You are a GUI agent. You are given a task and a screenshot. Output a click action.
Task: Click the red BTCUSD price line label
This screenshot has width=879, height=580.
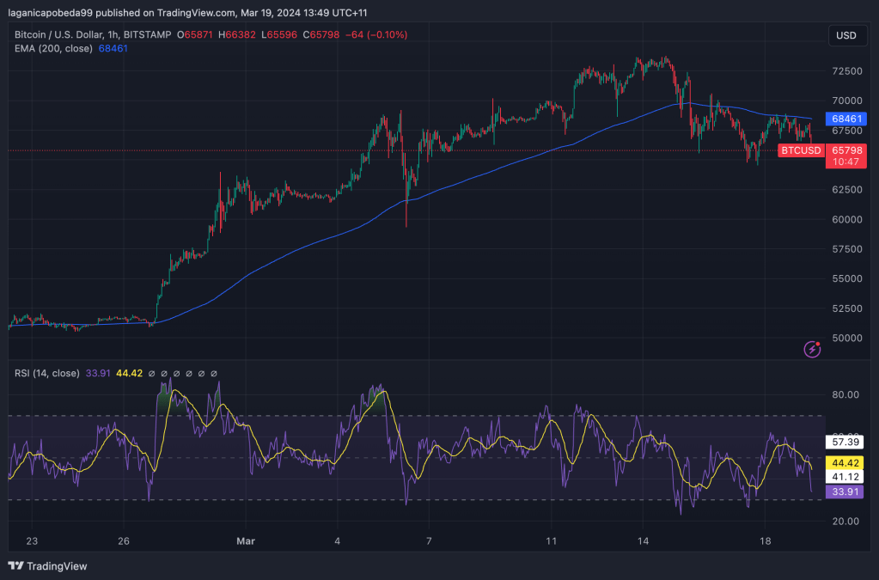(801, 150)
